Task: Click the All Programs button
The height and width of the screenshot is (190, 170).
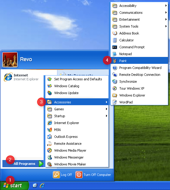Action: pos(23,164)
